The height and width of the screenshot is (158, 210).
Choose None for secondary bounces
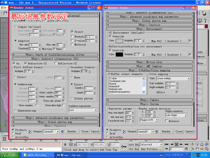pyautogui.click(x=72, y=77)
